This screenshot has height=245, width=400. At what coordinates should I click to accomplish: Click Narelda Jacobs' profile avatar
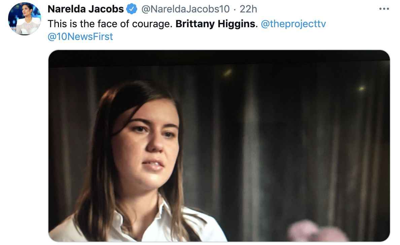(x=25, y=19)
